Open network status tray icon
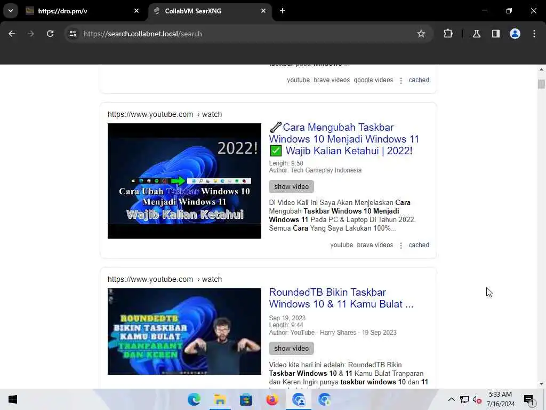 (x=464, y=399)
